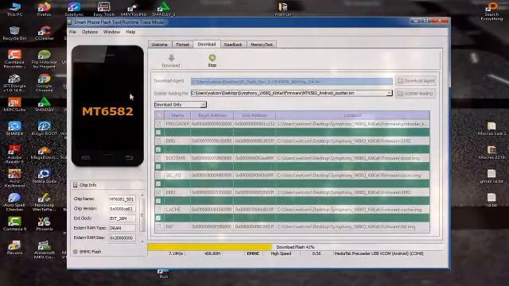Open Adobe Reader desktop shortcut

(x=14, y=154)
